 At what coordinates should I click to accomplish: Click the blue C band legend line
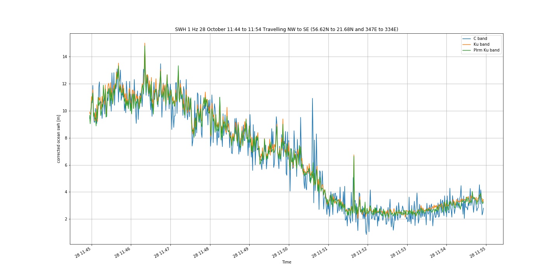click(x=467, y=39)
